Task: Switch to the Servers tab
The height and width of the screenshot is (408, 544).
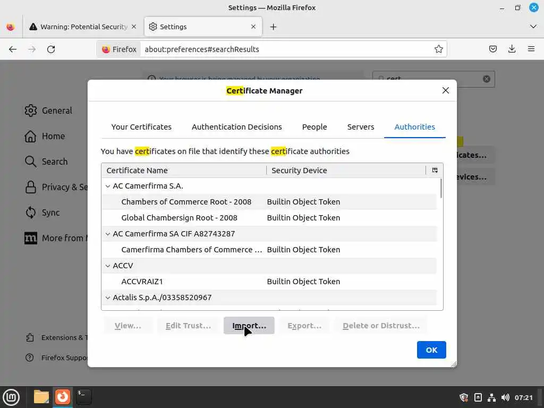Action: 361,127
